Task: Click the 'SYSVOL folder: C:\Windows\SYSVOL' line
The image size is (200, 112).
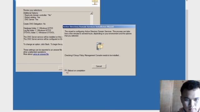Action: (39, 33)
